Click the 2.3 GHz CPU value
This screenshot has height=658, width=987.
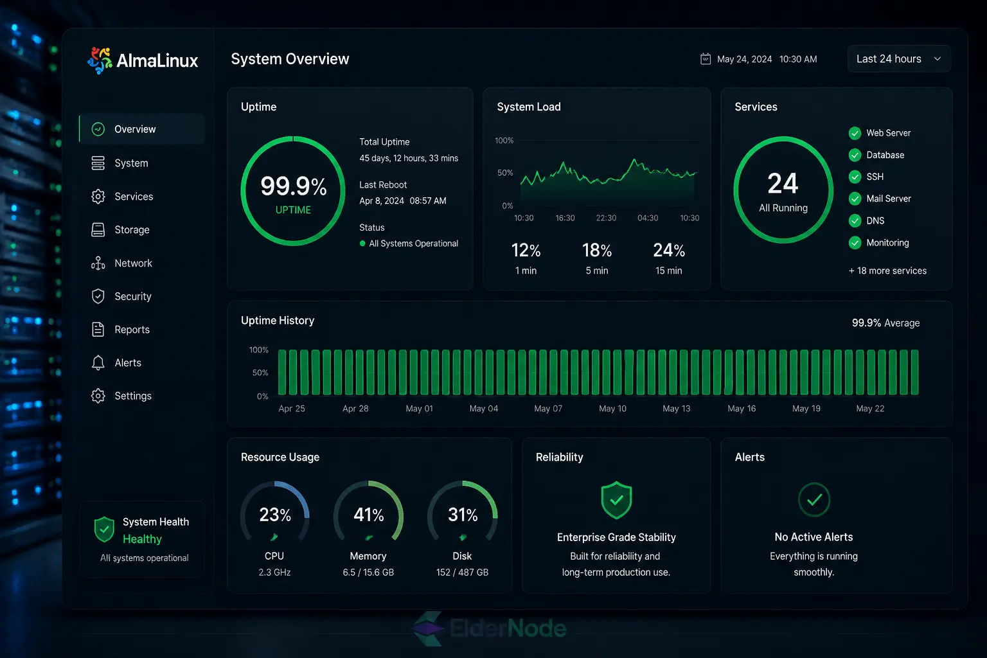coord(274,573)
